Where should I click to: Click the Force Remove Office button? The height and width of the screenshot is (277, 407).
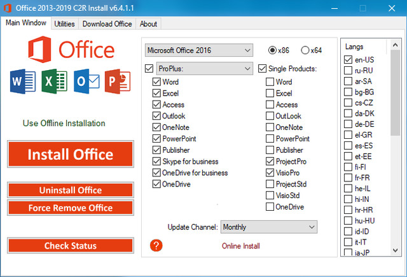[71, 208]
